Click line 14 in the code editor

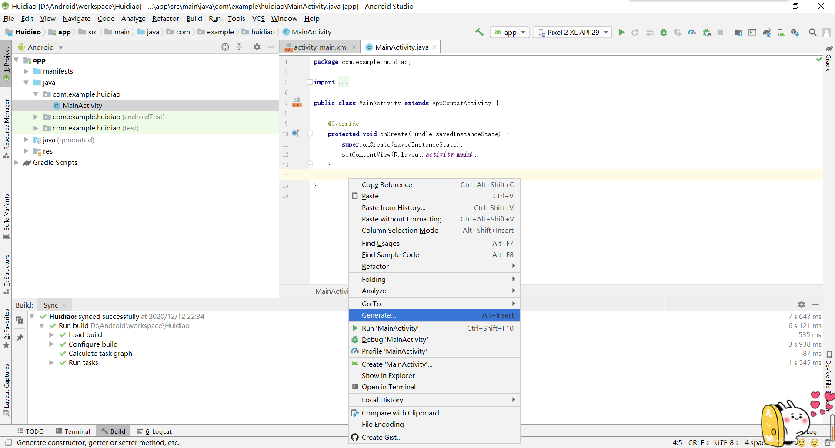click(565, 175)
